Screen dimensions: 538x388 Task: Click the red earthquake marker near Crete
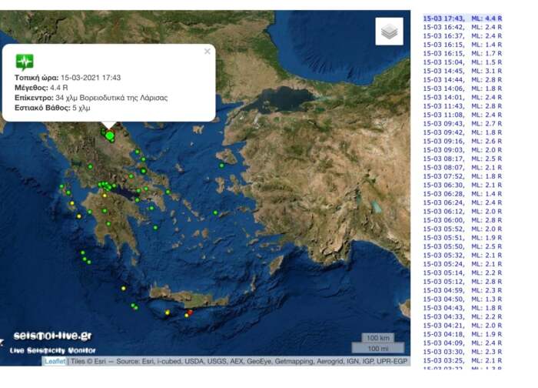click(187, 313)
